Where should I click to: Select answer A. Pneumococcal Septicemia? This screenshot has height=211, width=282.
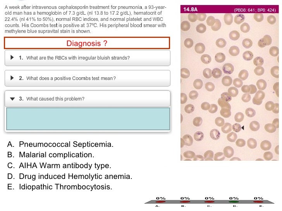pos(60,144)
